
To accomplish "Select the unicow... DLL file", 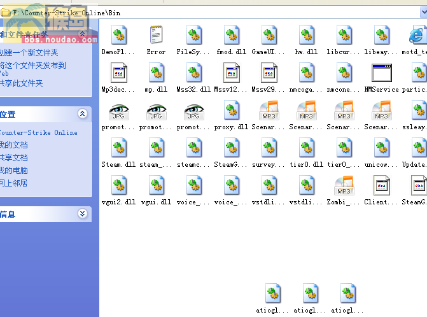I will pos(382,148).
